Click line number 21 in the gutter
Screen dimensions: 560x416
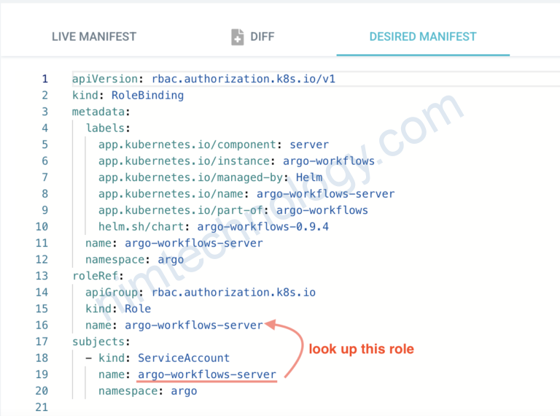pyautogui.click(x=42, y=407)
